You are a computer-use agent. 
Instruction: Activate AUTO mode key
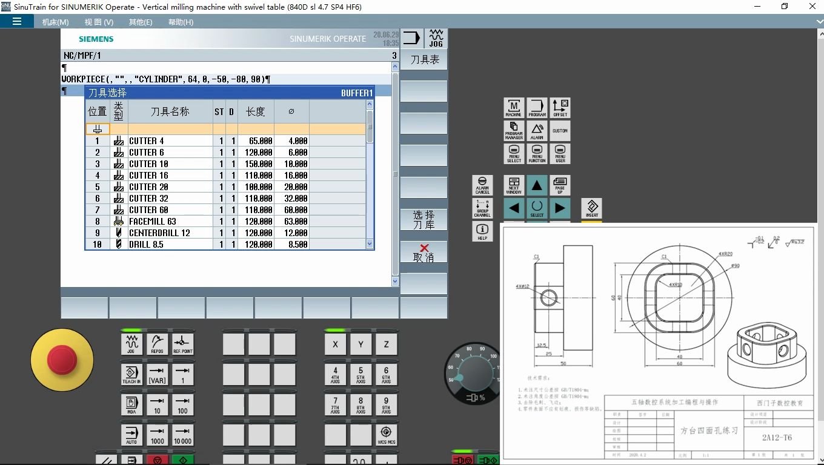pos(131,435)
